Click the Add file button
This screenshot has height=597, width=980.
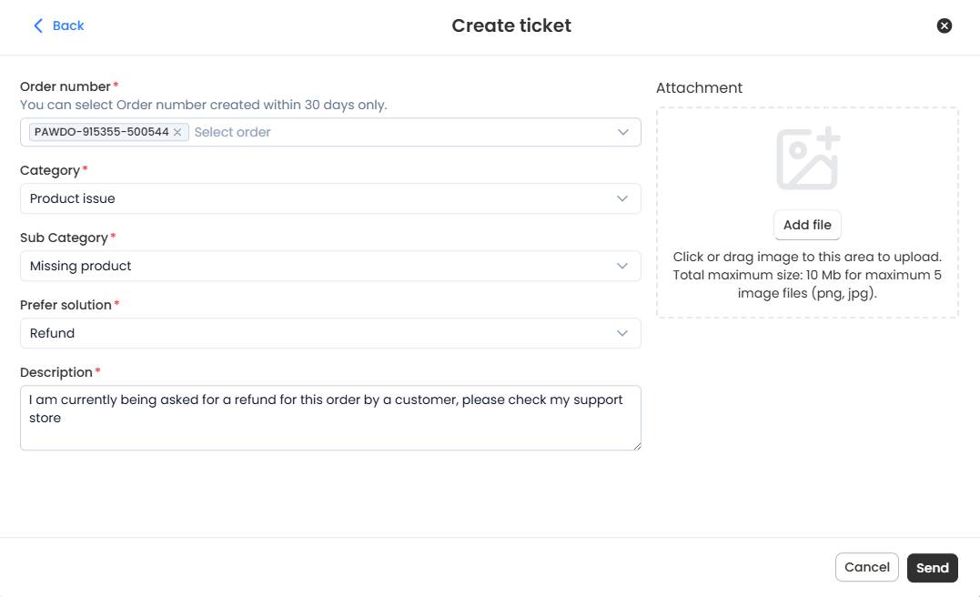coord(807,225)
